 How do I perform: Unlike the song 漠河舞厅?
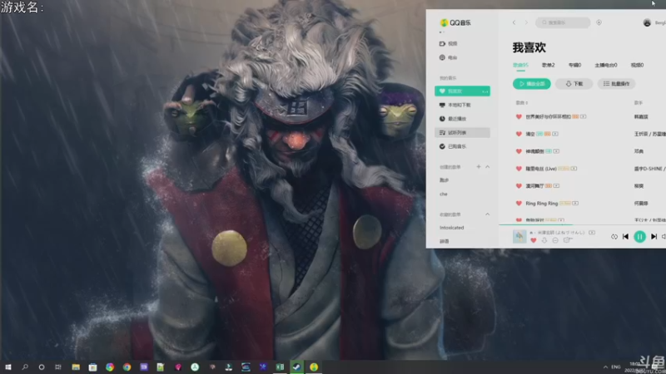point(519,186)
